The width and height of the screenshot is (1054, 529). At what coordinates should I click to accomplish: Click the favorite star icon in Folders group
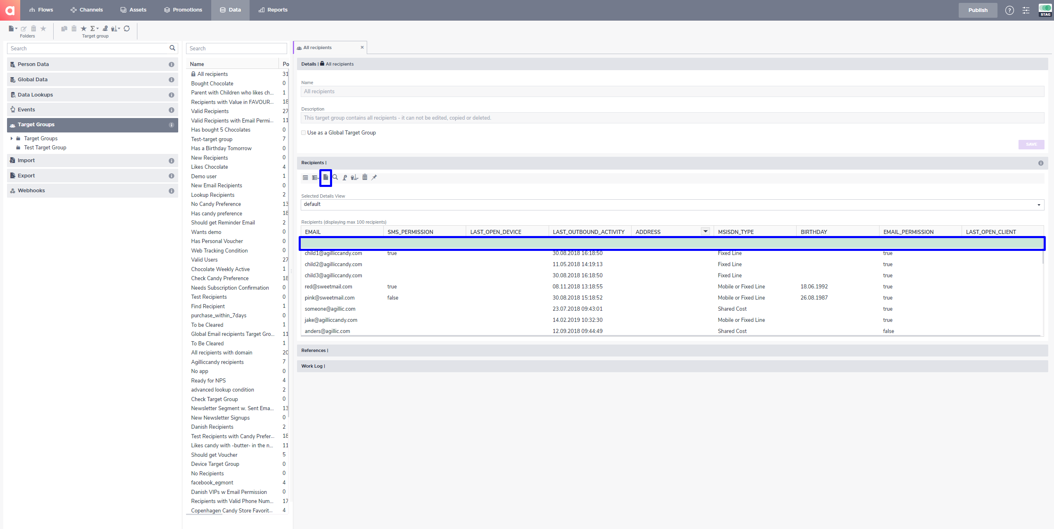pos(43,28)
